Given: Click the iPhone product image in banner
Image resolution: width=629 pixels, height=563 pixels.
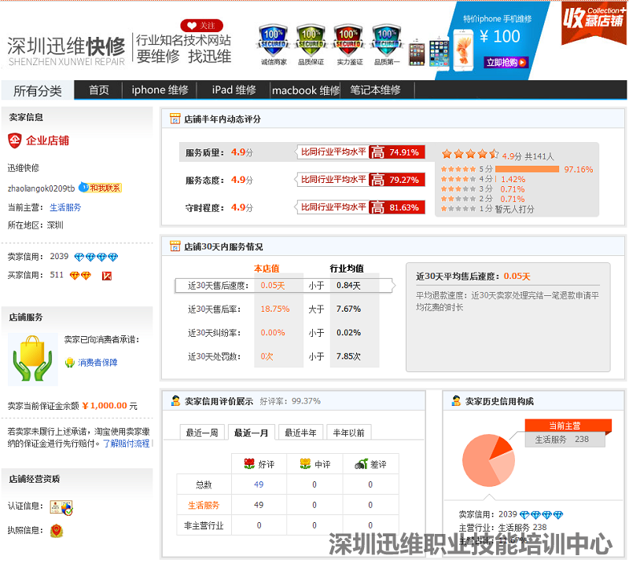Looking at the screenshot, I should [463, 51].
